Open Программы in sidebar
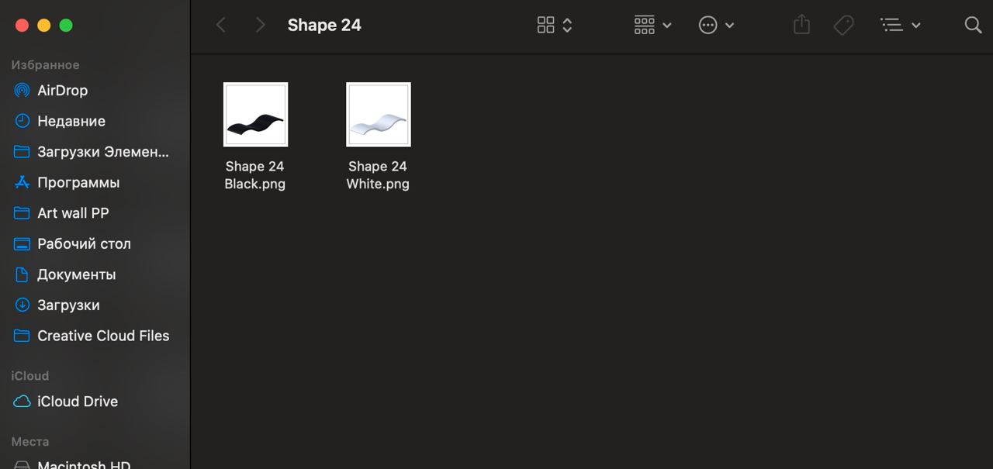Screen dimensions: 993x469 tap(78, 183)
